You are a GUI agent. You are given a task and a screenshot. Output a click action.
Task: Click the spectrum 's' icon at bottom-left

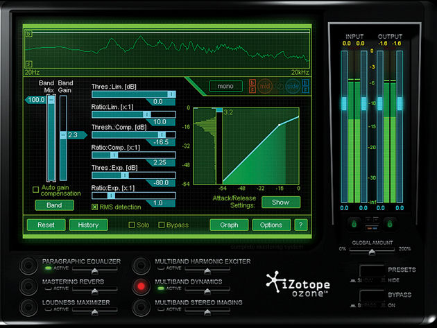point(29,64)
